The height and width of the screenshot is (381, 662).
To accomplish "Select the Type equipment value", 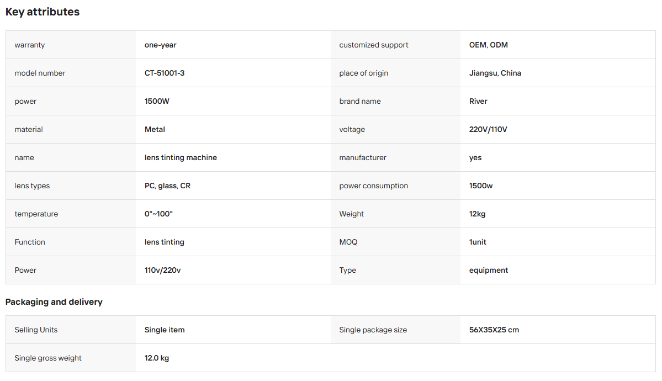I will point(488,271).
